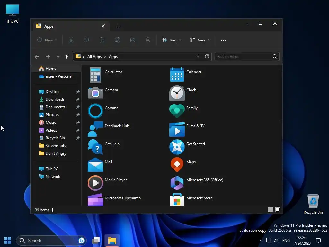The height and width of the screenshot is (247, 329).
Task: Click the Paste toolbar icon
Action: (x=102, y=40)
